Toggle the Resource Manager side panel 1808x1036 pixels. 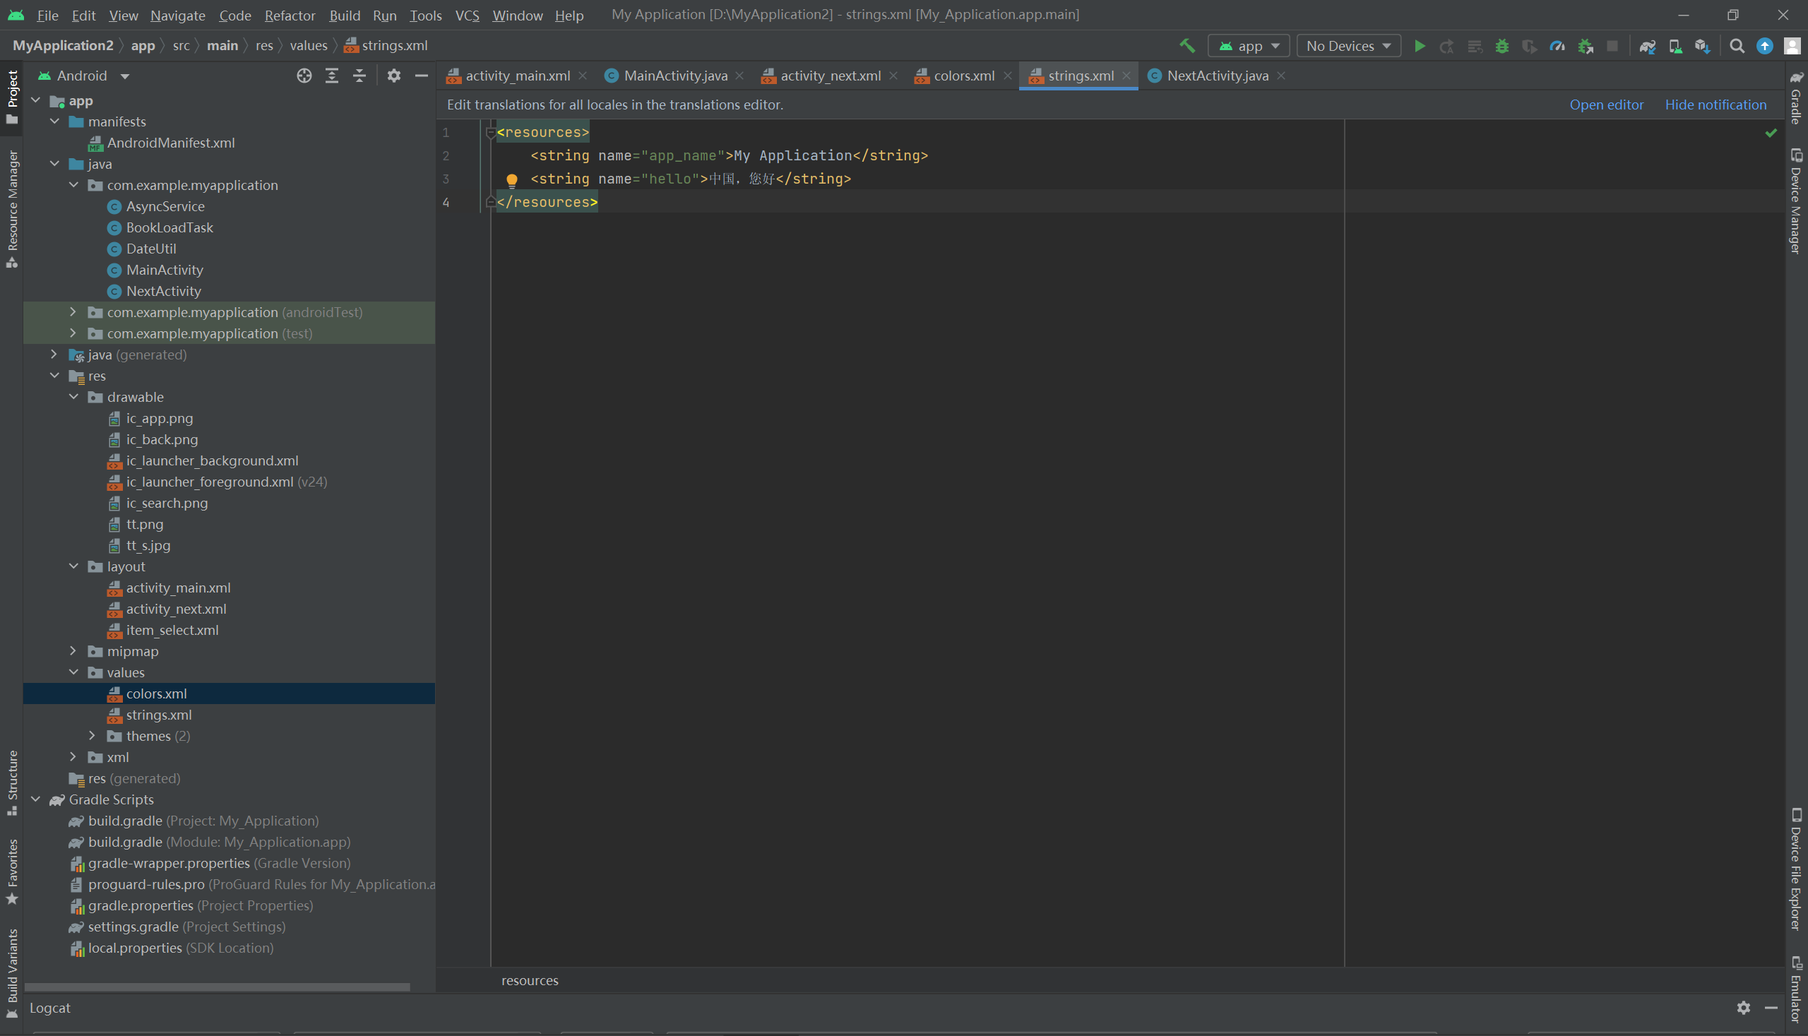pos(12,206)
